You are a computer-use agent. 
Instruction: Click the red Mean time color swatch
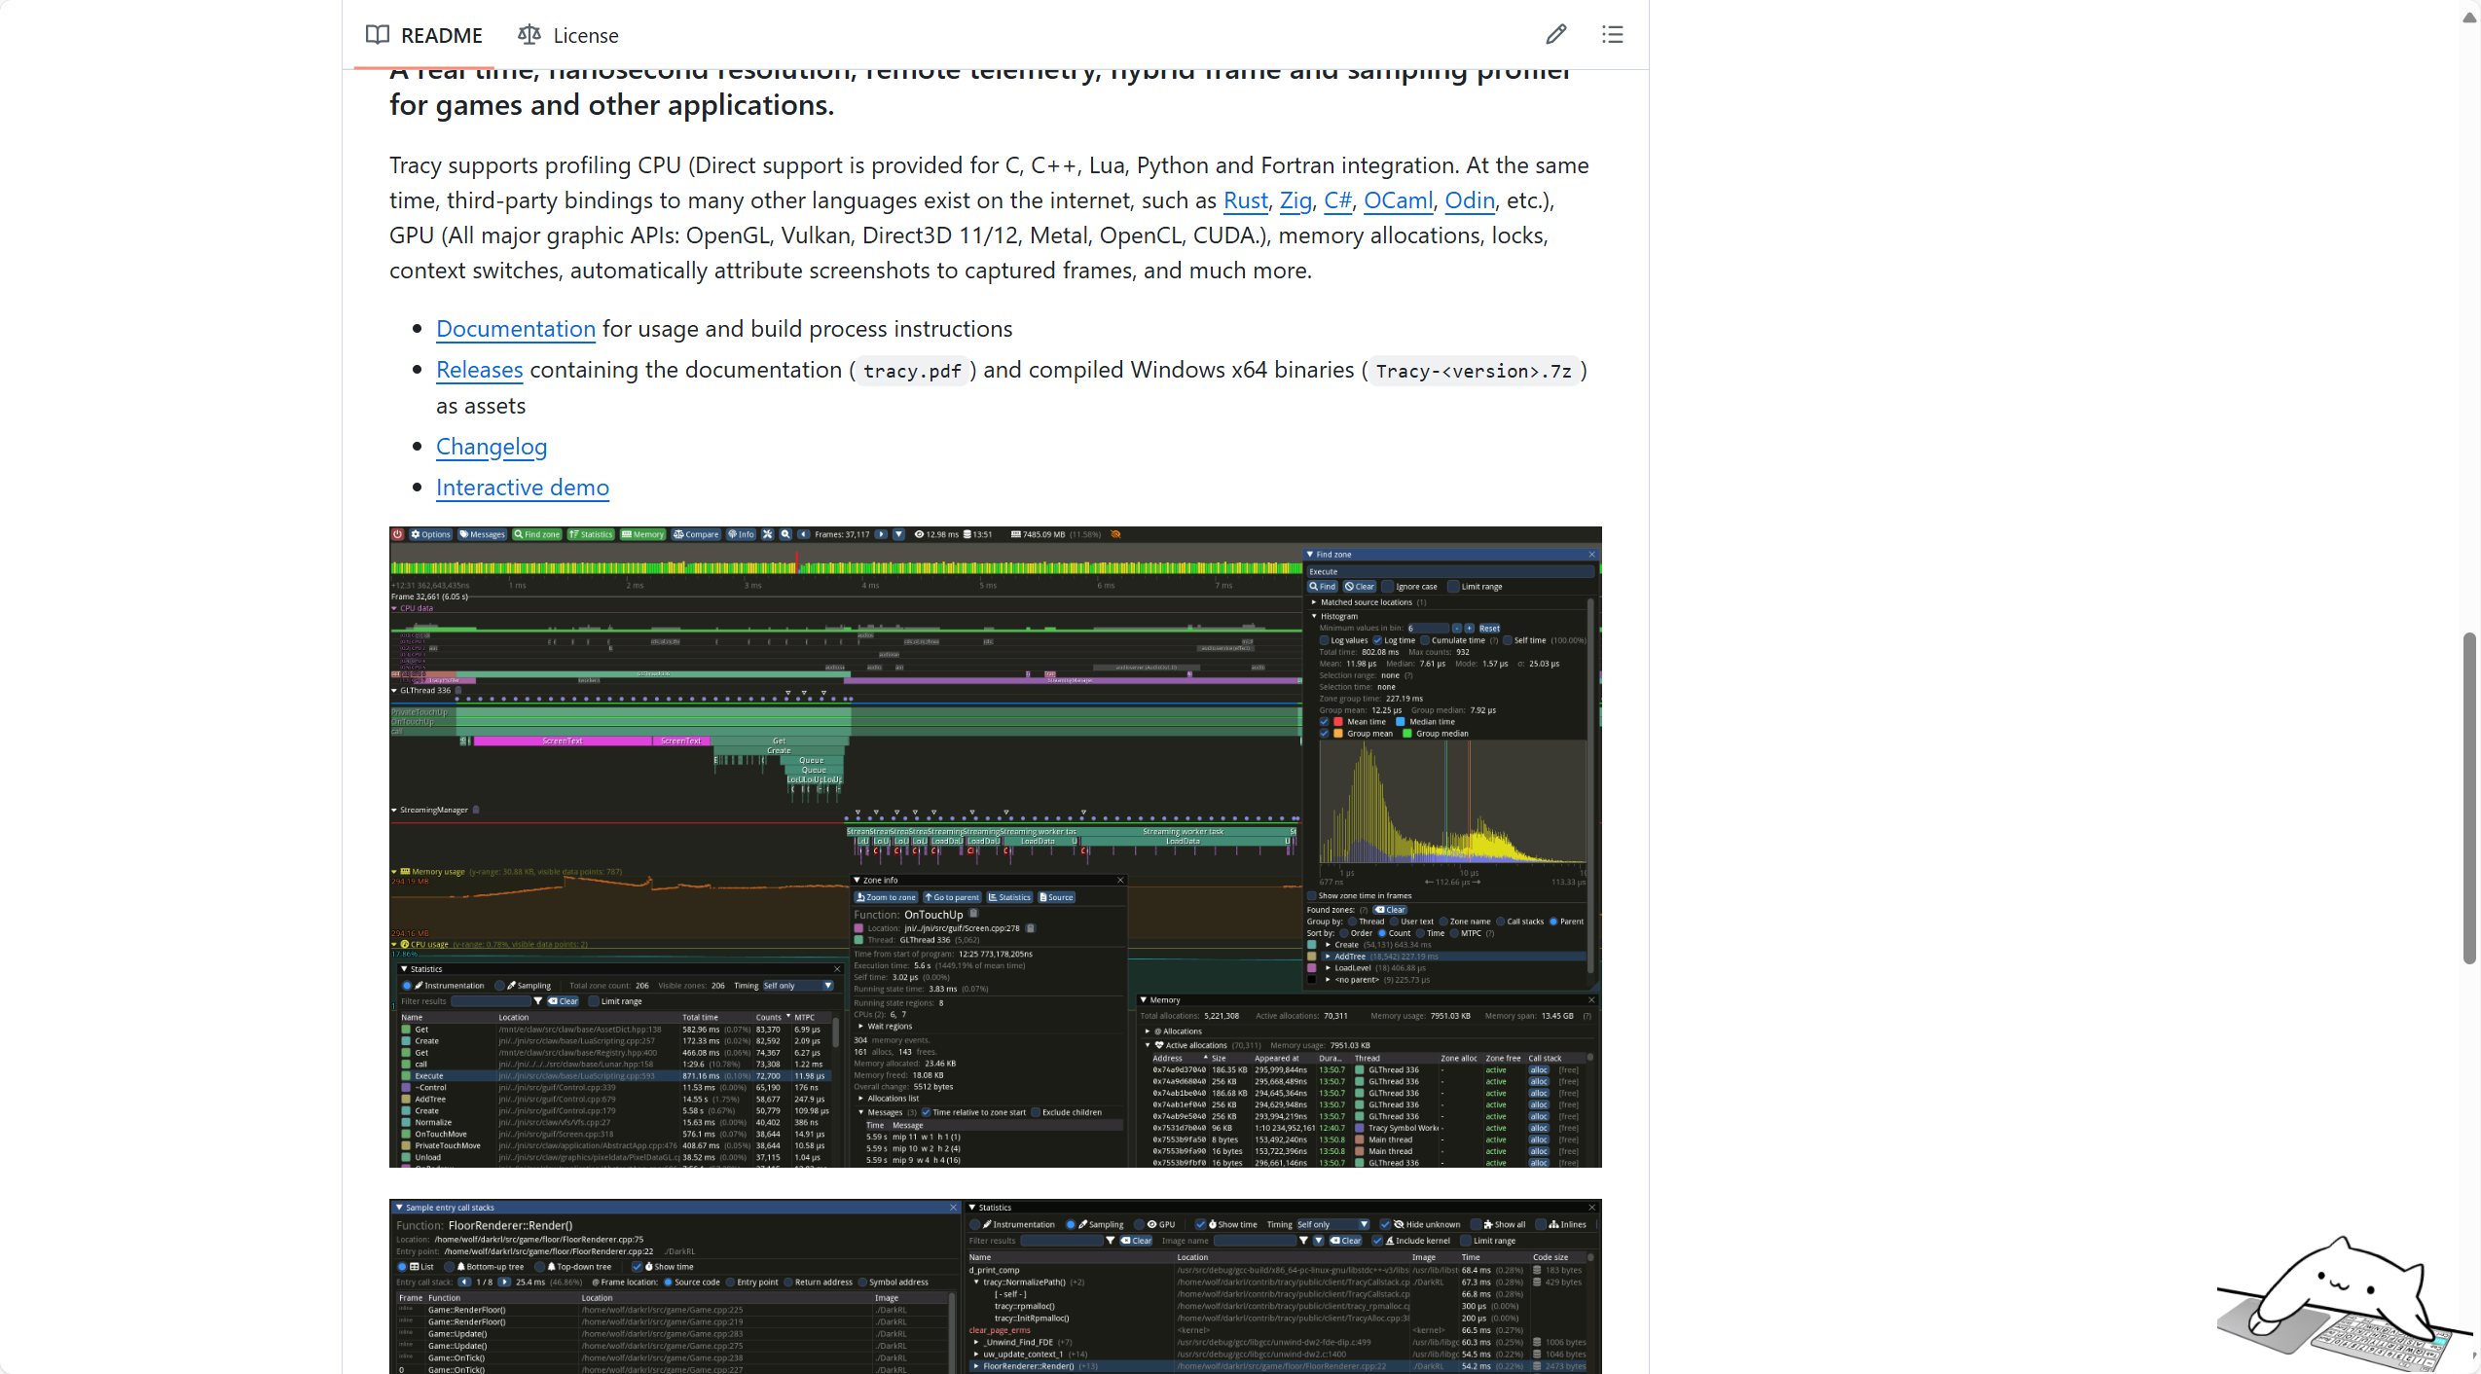point(1338,722)
